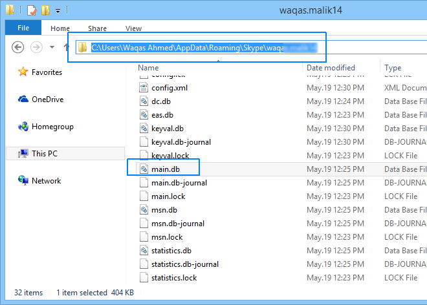
Task: Select the statistics.db-journal file
Action: pyautogui.click(x=185, y=264)
